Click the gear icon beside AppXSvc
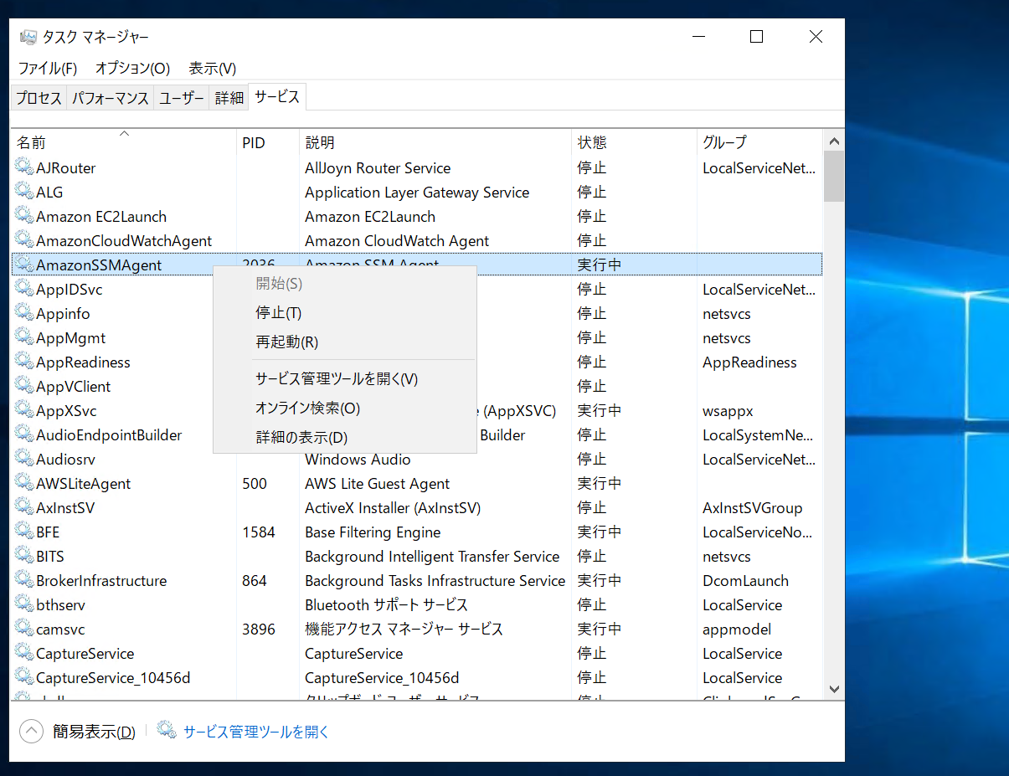 [24, 410]
